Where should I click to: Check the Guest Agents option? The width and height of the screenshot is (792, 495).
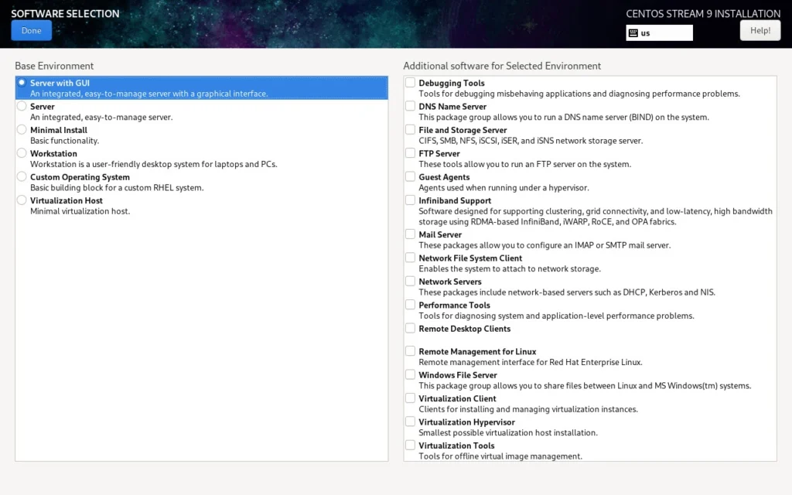411,176
